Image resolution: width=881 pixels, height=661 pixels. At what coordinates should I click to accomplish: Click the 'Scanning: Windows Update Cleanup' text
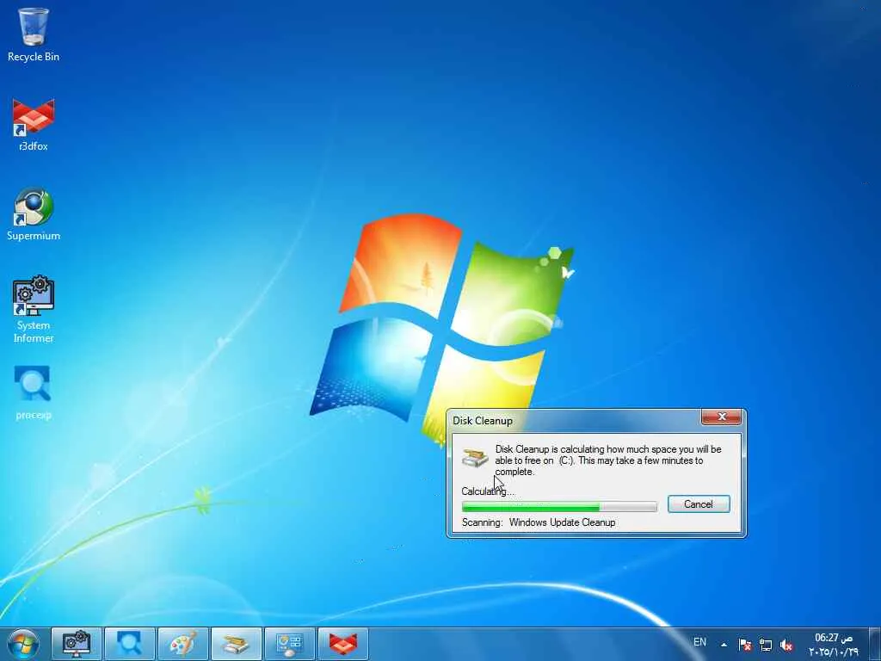click(x=539, y=522)
